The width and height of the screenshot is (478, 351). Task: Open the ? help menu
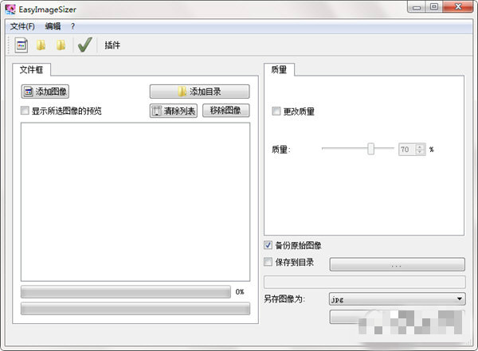72,26
